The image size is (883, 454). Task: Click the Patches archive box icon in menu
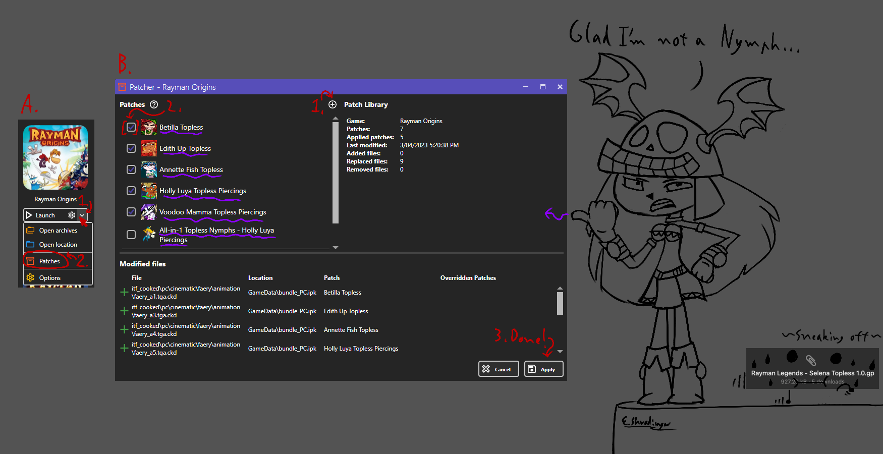(x=30, y=261)
